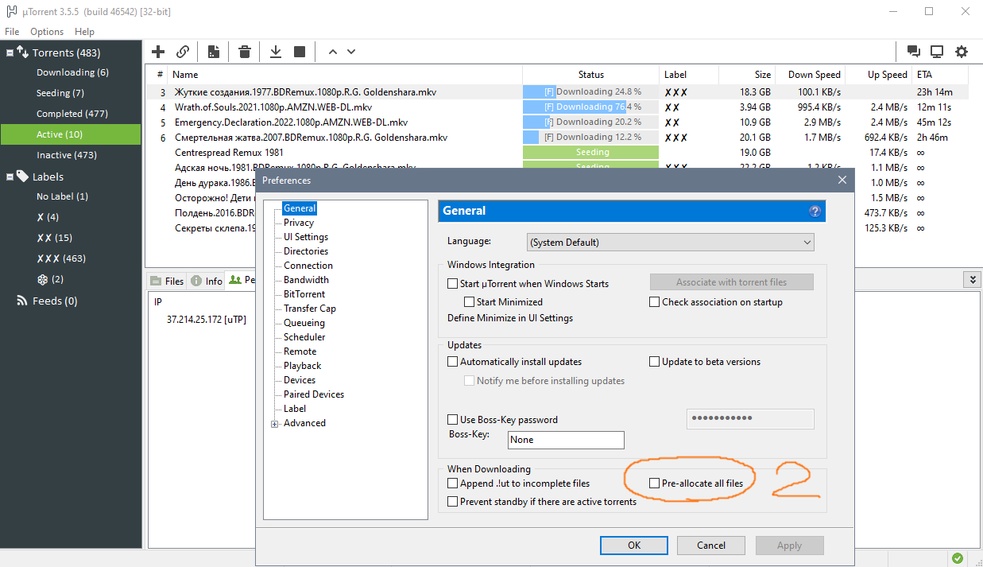Click the help question mark in General header
Viewport: 983px width, 567px height.
[815, 212]
